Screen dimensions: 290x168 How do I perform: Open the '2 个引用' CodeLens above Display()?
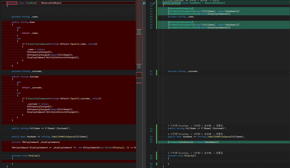pos(172,153)
